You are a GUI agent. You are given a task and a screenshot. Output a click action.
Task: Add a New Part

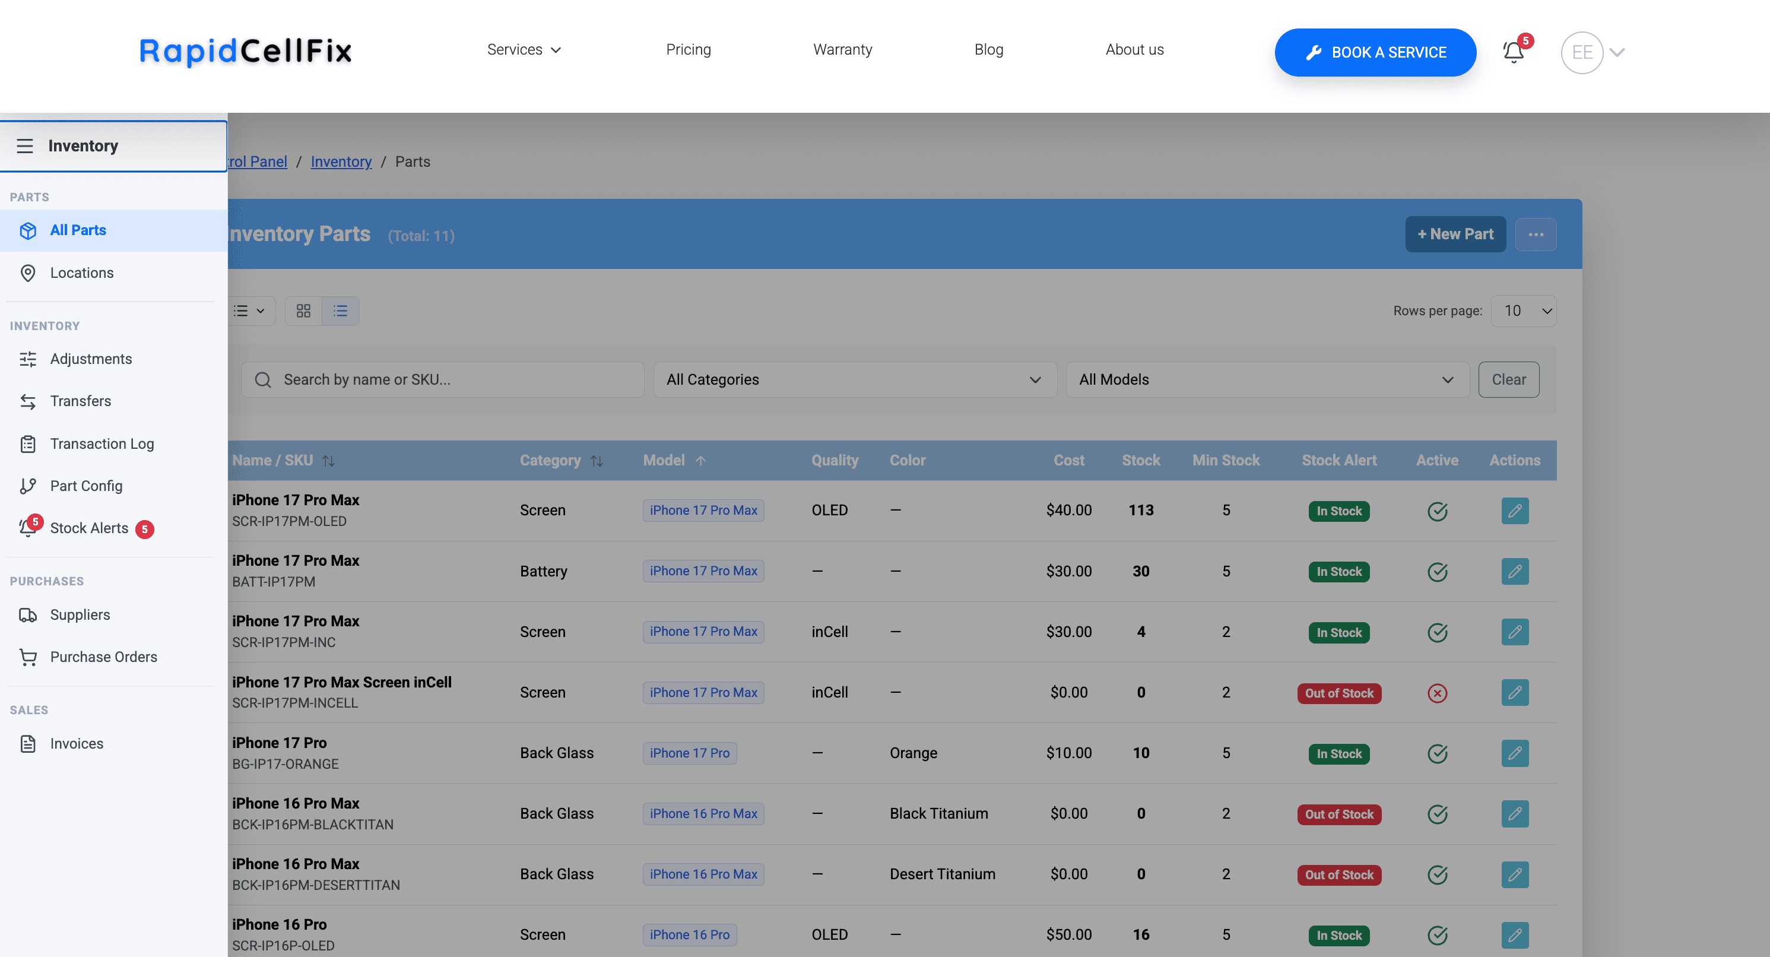click(x=1455, y=235)
